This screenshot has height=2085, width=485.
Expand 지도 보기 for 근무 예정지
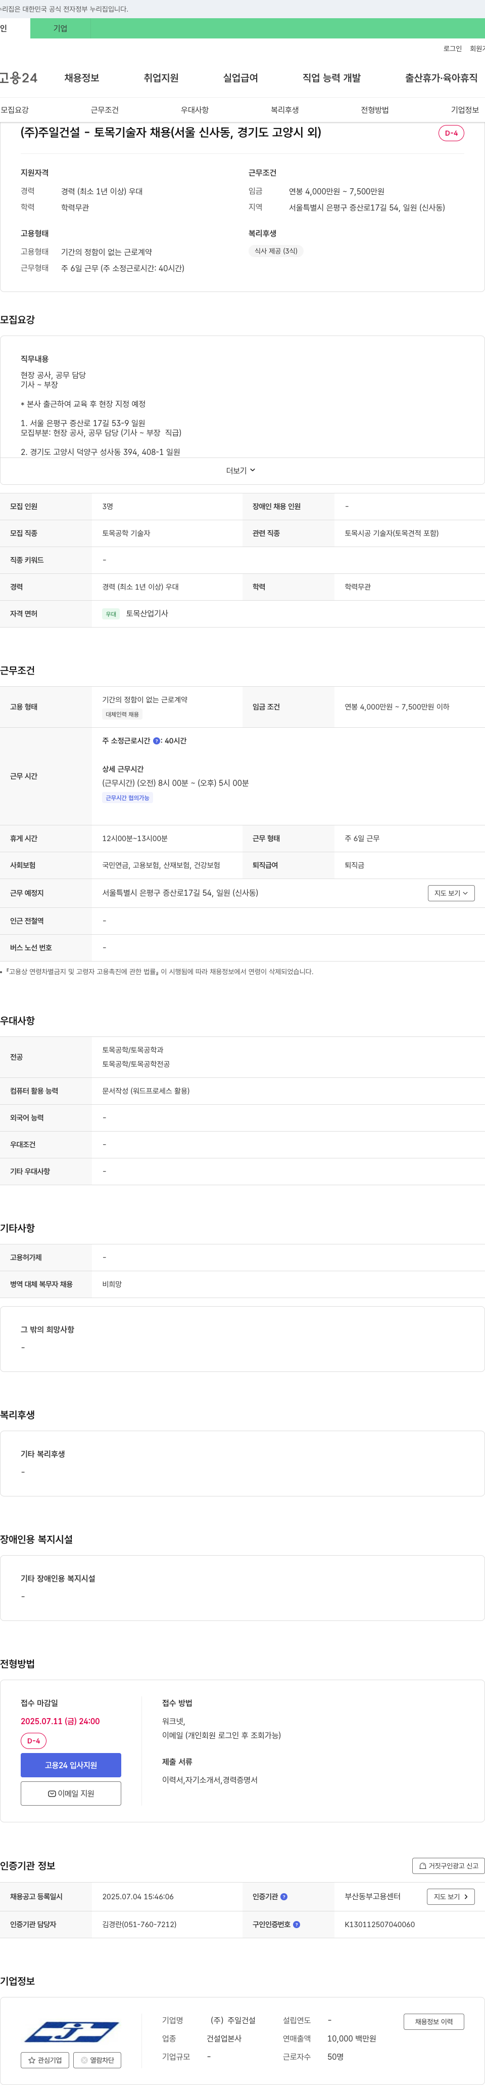point(451,893)
